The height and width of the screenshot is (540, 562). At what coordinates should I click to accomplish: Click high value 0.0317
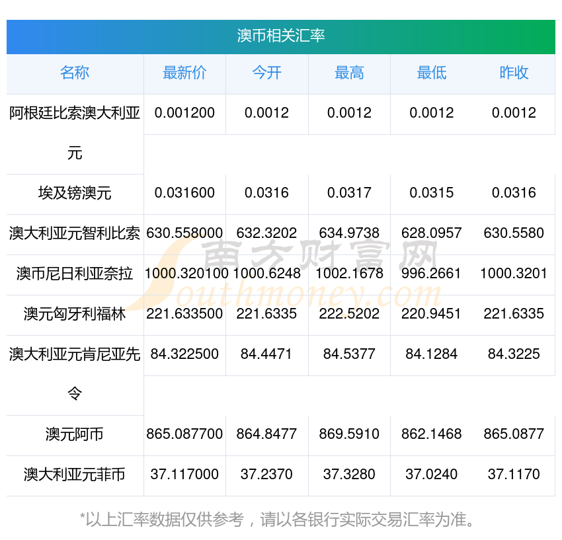point(349,193)
